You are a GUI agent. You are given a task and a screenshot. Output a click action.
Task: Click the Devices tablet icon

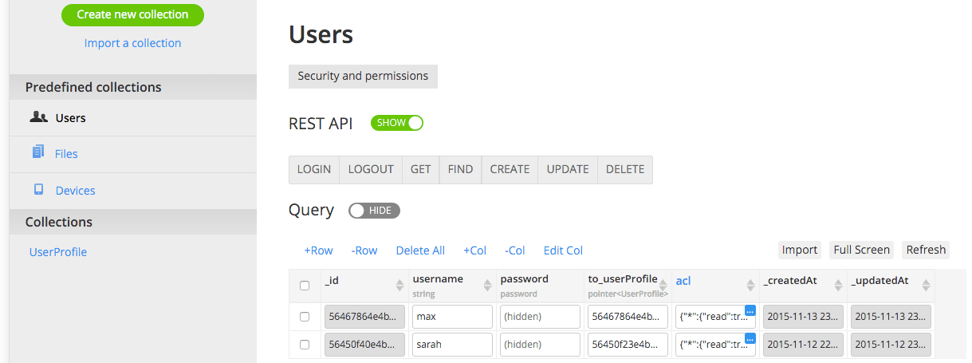38,190
